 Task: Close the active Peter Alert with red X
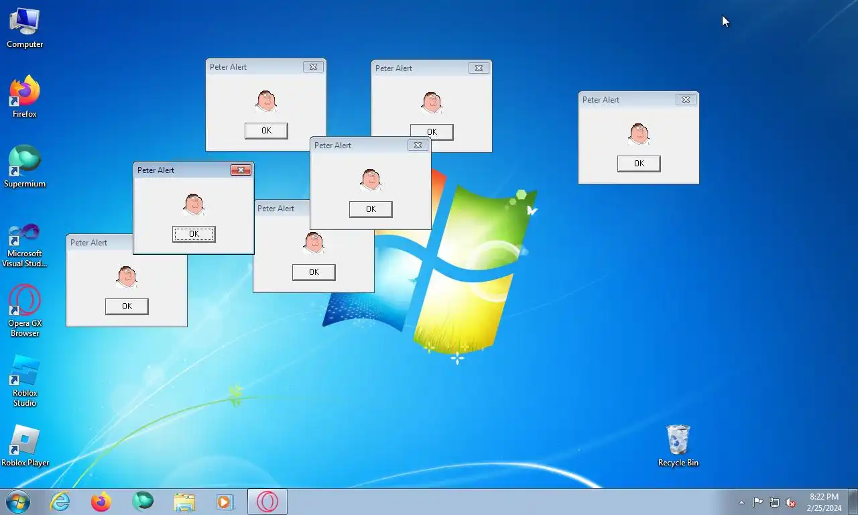(x=241, y=170)
